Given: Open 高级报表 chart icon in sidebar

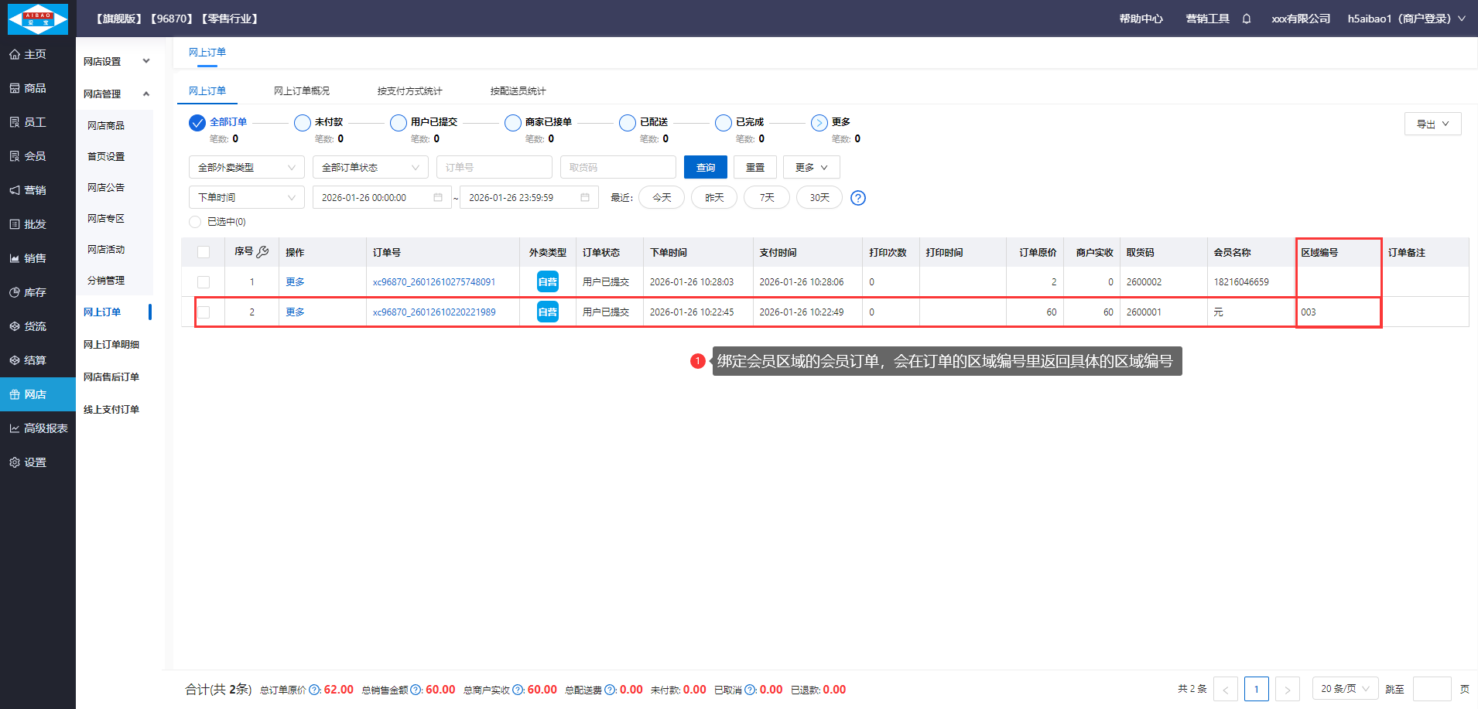Looking at the screenshot, I should (15, 428).
